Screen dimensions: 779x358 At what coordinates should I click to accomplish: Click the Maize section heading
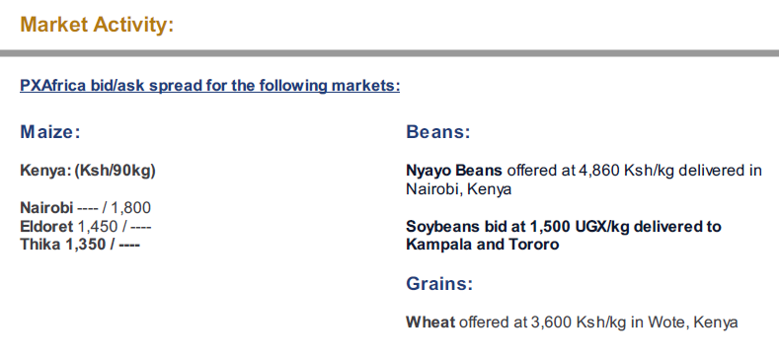tap(49, 132)
